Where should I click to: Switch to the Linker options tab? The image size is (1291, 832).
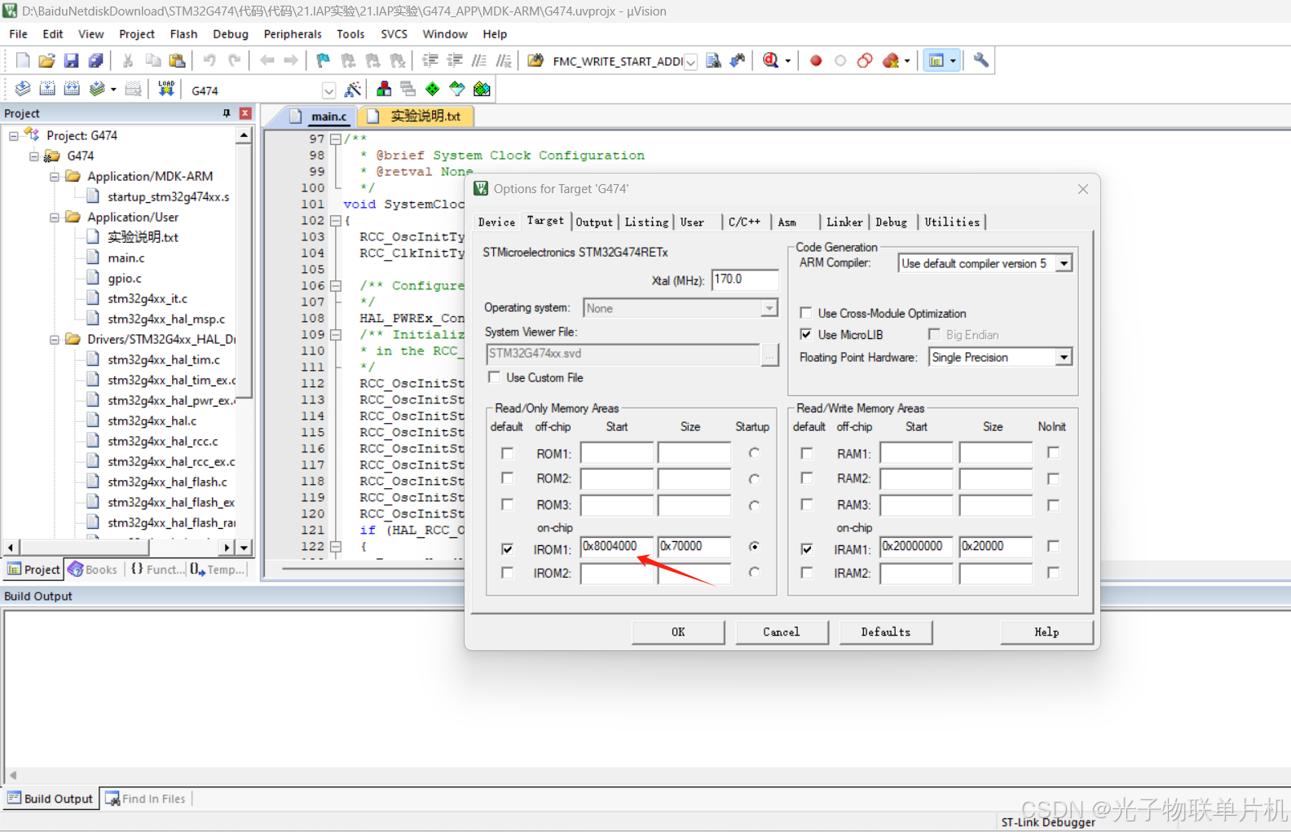(x=844, y=222)
